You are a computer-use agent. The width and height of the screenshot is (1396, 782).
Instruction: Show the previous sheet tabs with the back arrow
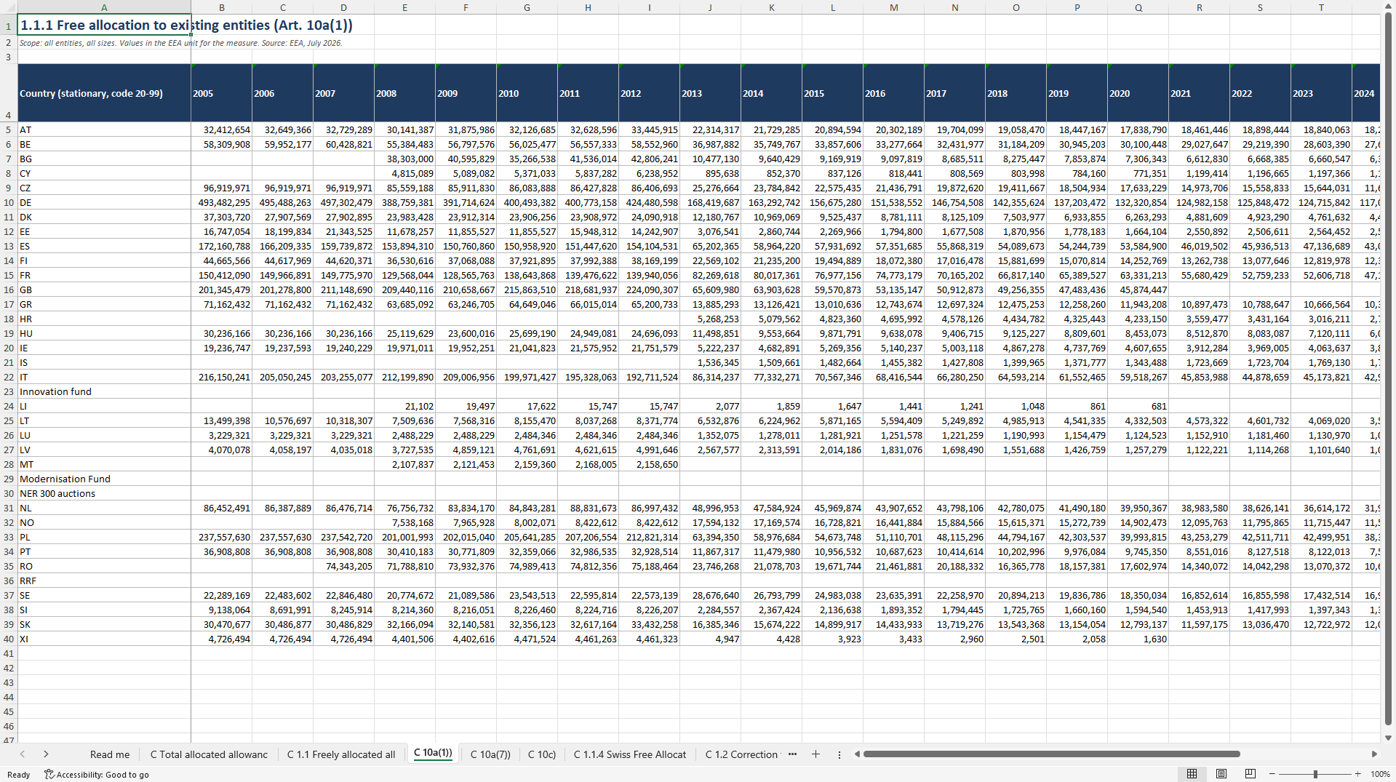point(23,754)
